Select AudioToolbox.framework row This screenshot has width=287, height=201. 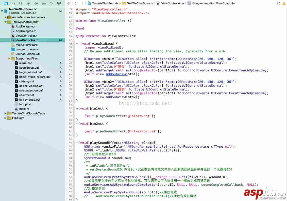(x=29, y=18)
